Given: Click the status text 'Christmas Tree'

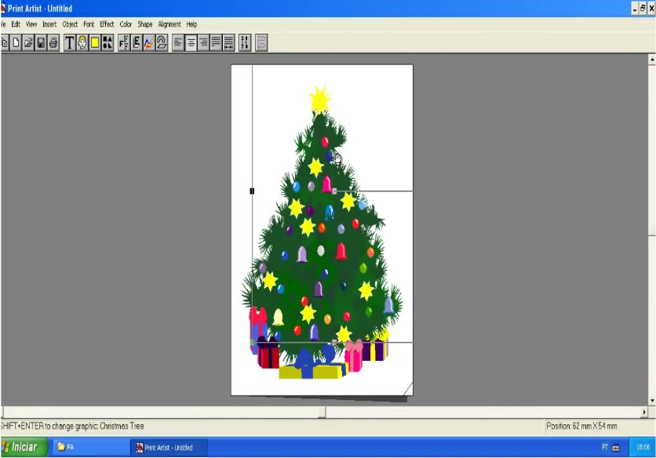Looking at the screenshot, I should point(122,426).
